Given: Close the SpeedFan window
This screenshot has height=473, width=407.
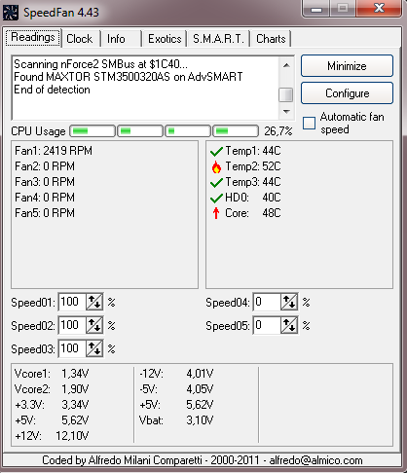Looking at the screenshot, I should 379,8.
